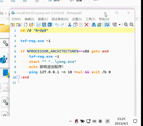Screen dimensions: 143x126
Task: Cut selection with the scissors icon
Action: (x=70, y=25)
